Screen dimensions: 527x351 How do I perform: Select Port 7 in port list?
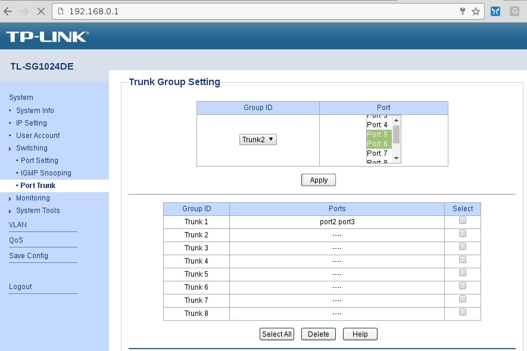pos(378,153)
